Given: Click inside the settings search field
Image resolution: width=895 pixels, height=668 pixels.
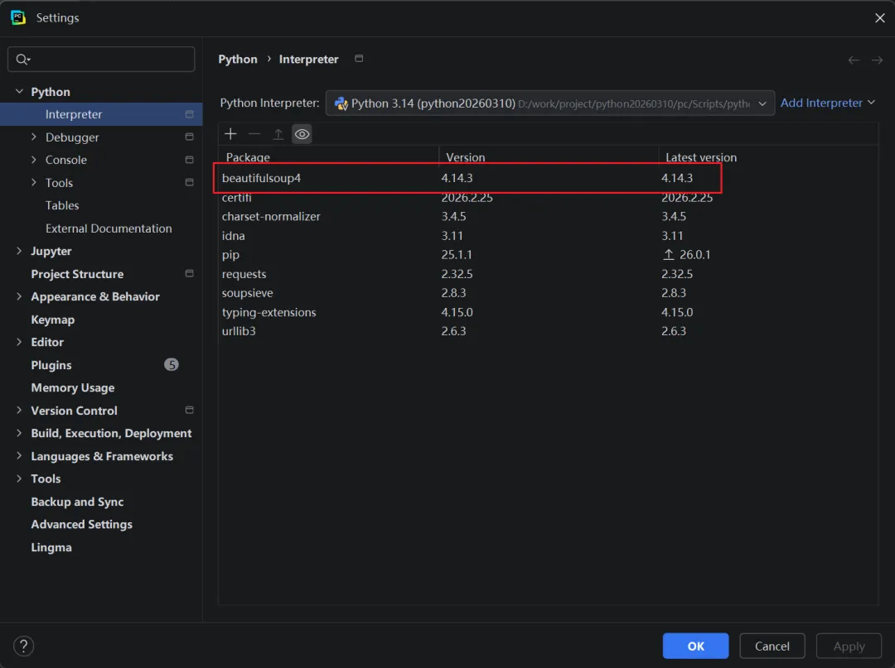Looking at the screenshot, I should click(x=101, y=60).
